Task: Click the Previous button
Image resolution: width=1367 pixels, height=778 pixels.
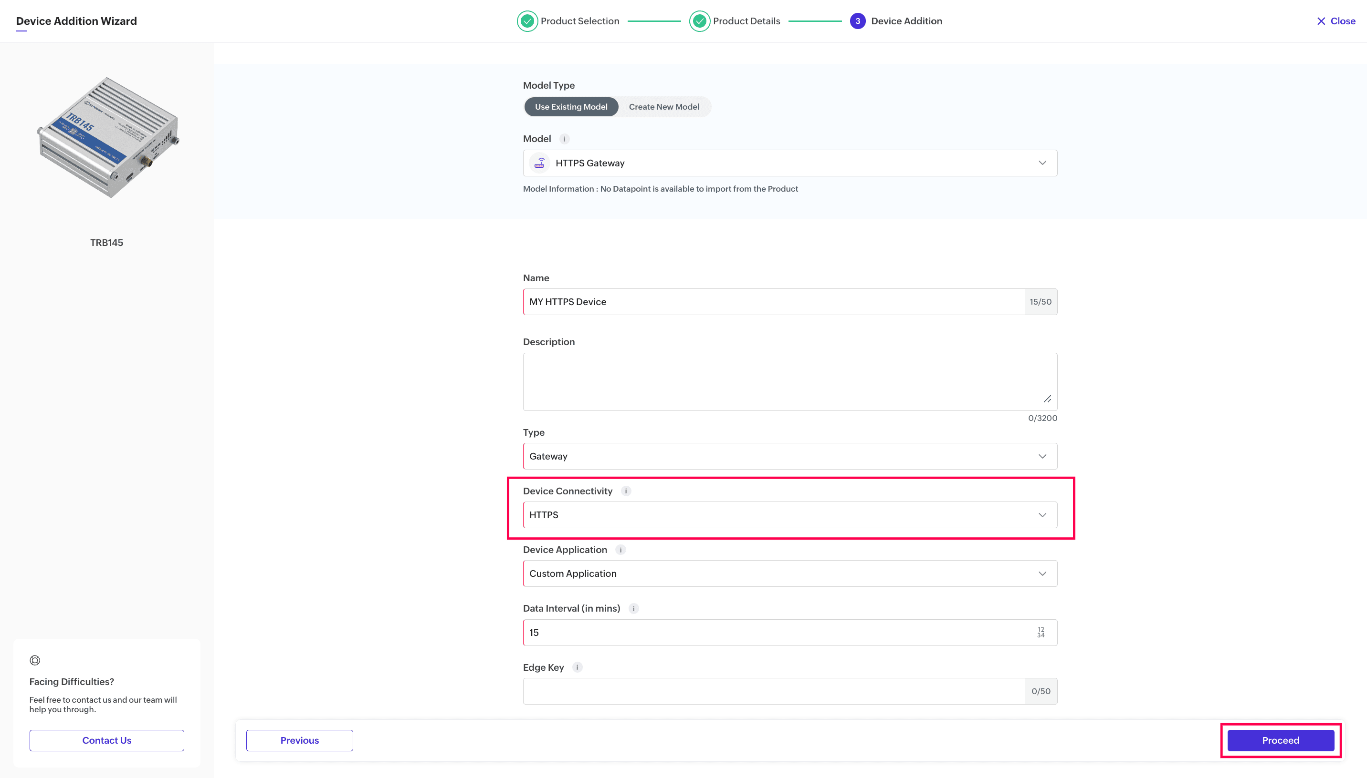Action: tap(299, 741)
